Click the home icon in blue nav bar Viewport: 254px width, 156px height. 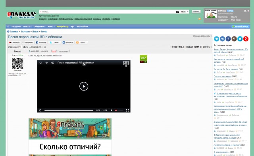pos(8,27)
